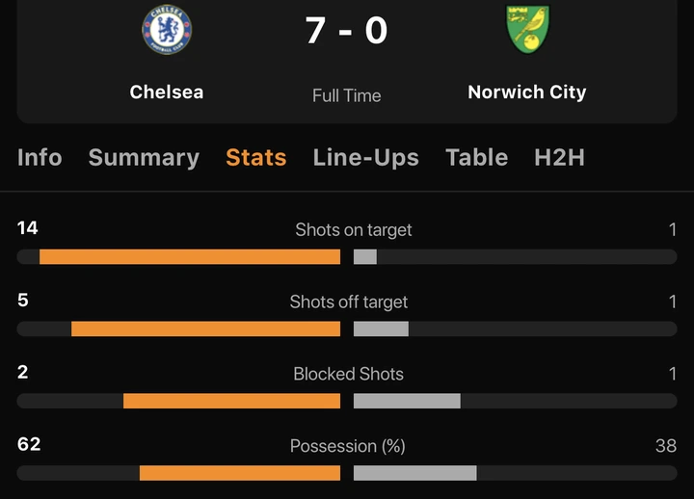Click the gray Norwich Possession bar
The image size is (694, 499).
pos(415,473)
